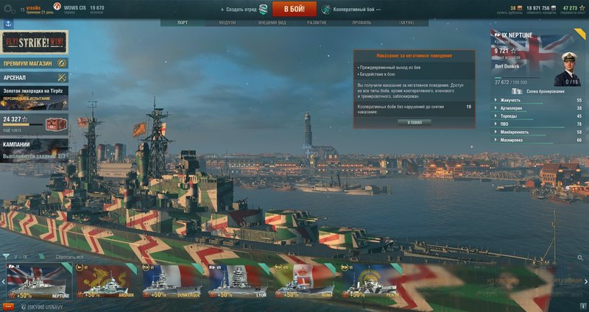Switch to the ВНЕШНИЙ ВИД tab
The height and width of the screenshot is (312, 589).
272,23
